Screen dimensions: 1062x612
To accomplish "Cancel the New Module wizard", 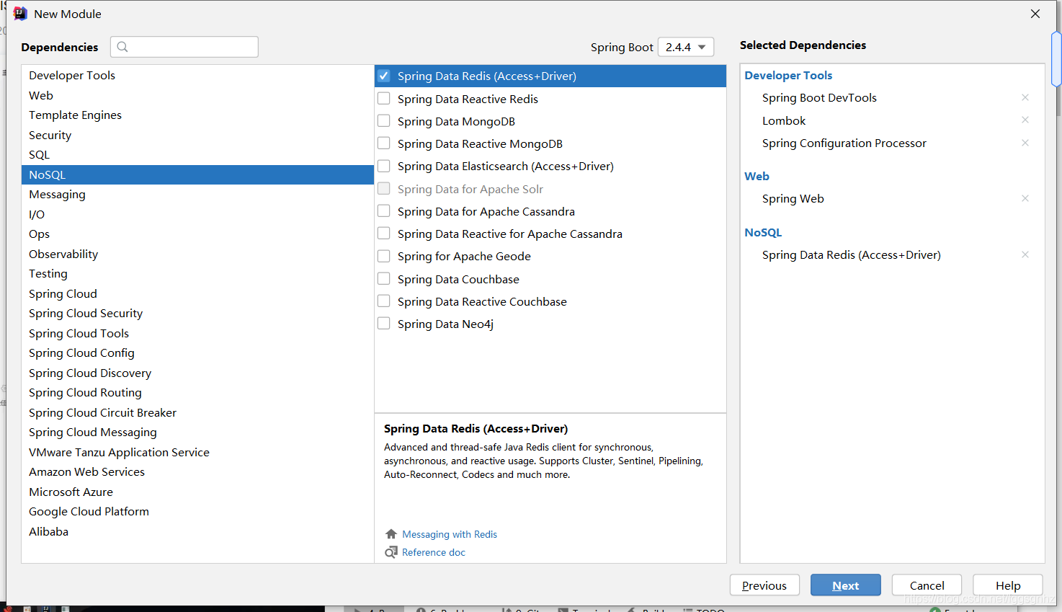I will click(927, 585).
